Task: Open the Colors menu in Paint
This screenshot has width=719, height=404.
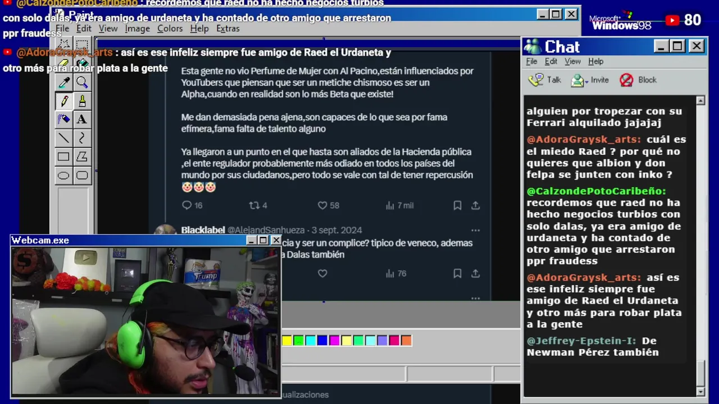Action: pos(170,29)
